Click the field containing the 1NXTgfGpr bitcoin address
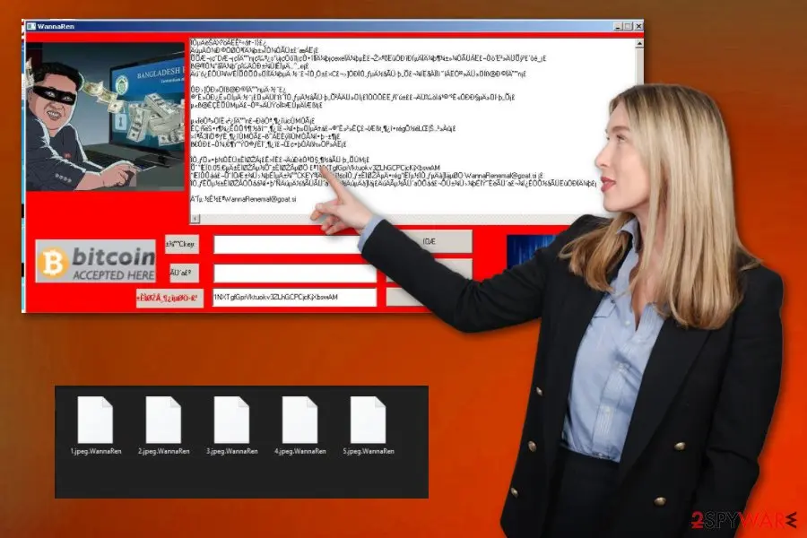 [294, 297]
